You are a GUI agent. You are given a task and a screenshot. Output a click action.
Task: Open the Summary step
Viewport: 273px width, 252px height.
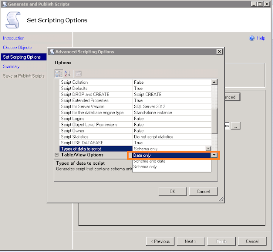click(11, 66)
